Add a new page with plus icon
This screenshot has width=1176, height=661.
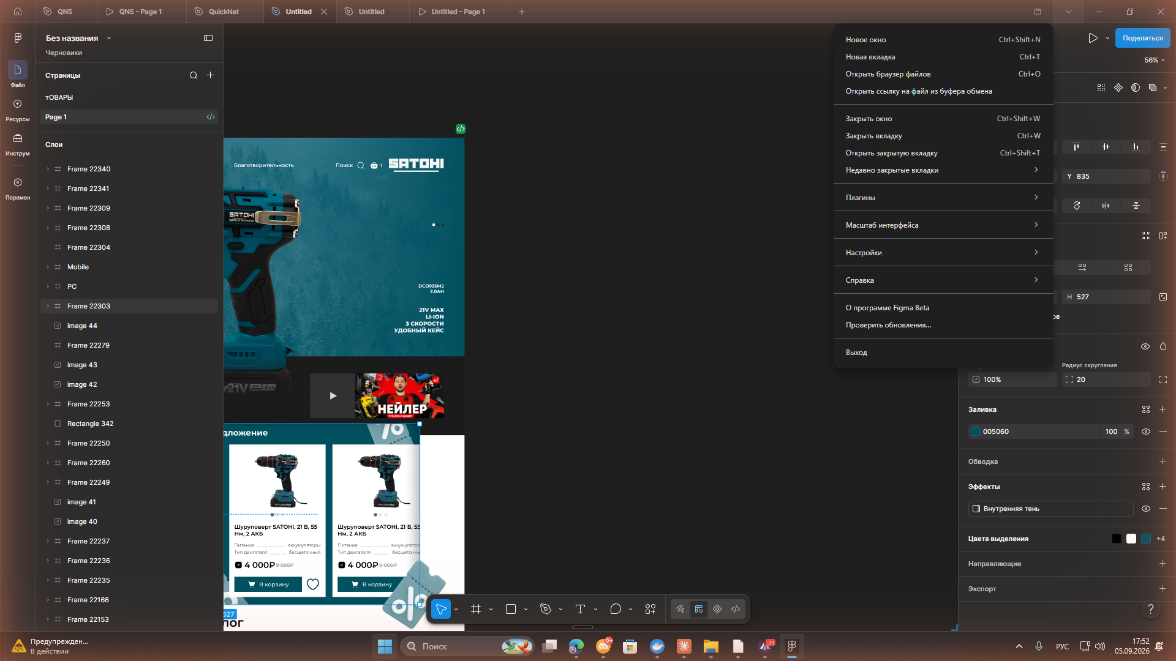coord(210,75)
